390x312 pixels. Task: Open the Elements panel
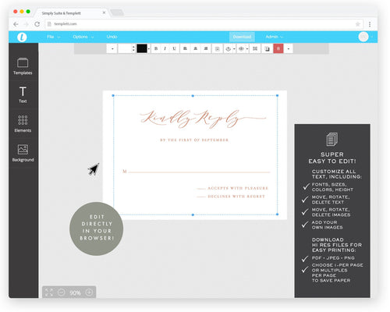pos(23,124)
